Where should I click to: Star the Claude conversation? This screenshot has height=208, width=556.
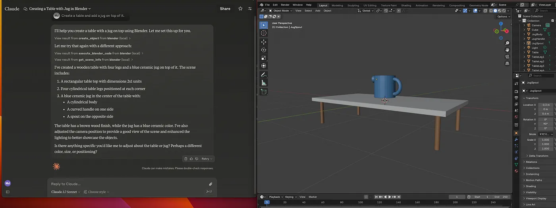pyautogui.click(x=240, y=8)
